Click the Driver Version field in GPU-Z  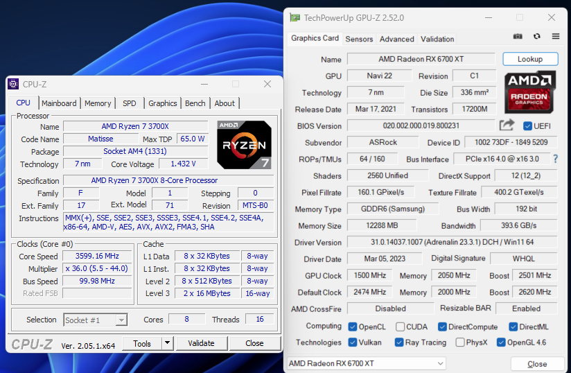(x=452, y=242)
